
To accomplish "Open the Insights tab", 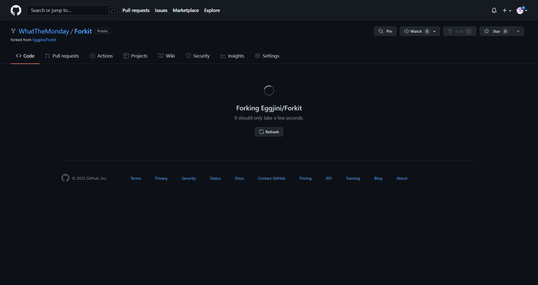I will point(232,56).
